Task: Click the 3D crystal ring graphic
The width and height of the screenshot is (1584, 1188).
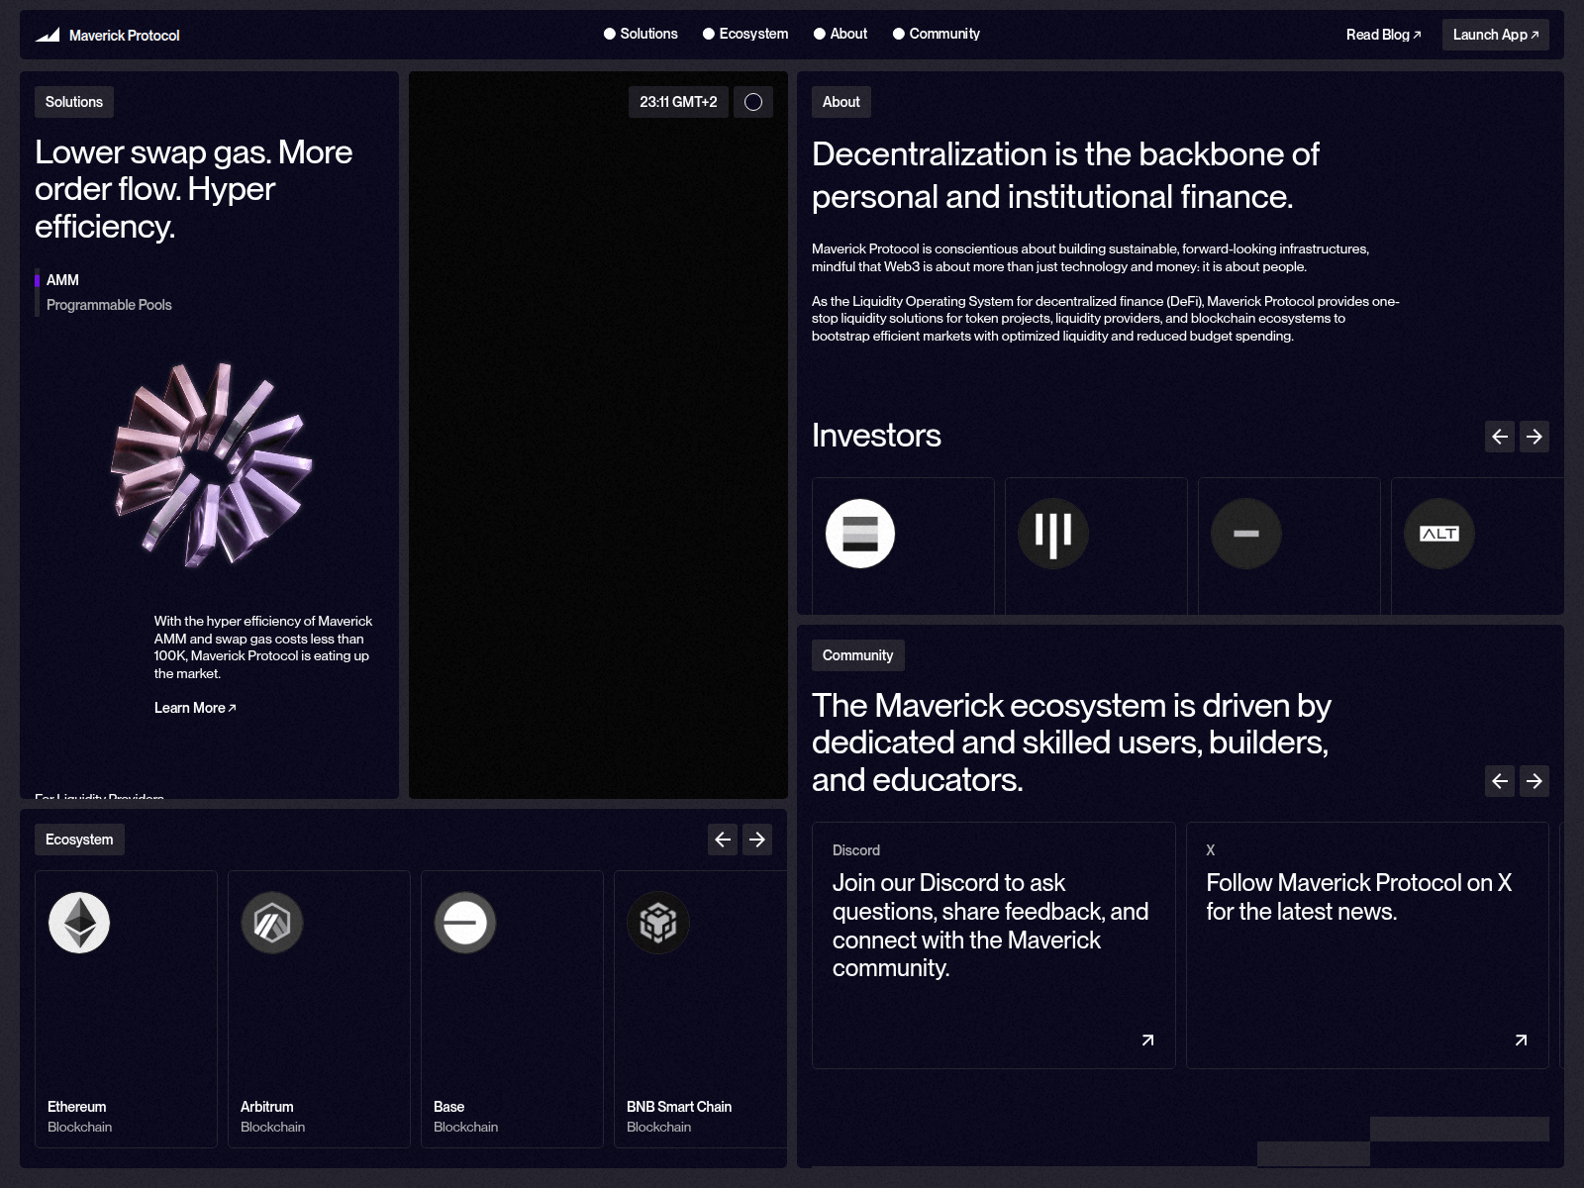Action: click(211, 463)
